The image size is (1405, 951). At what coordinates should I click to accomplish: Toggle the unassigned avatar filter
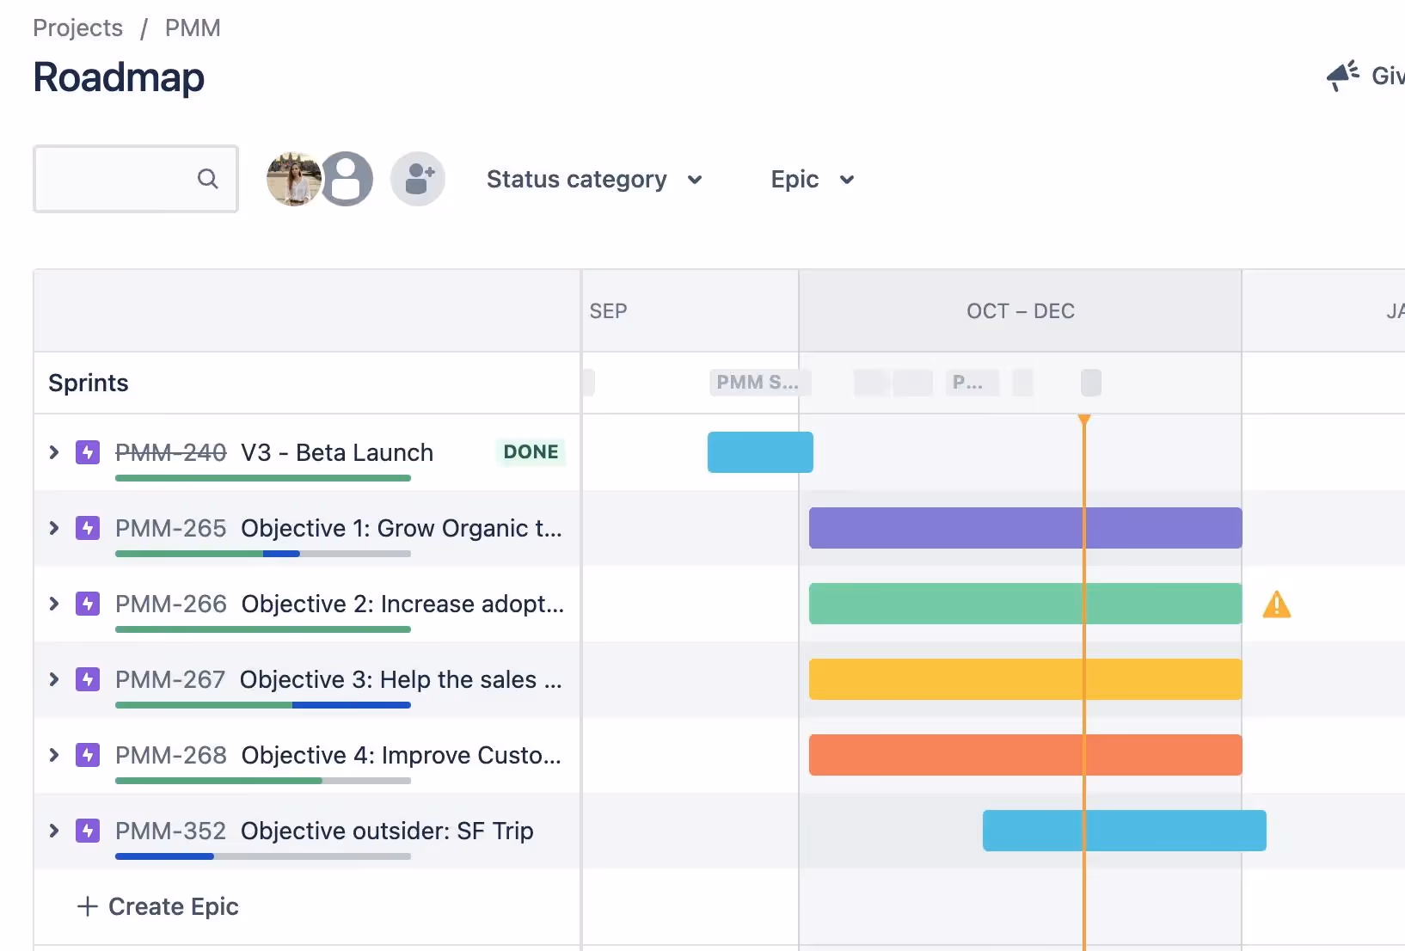(347, 178)
